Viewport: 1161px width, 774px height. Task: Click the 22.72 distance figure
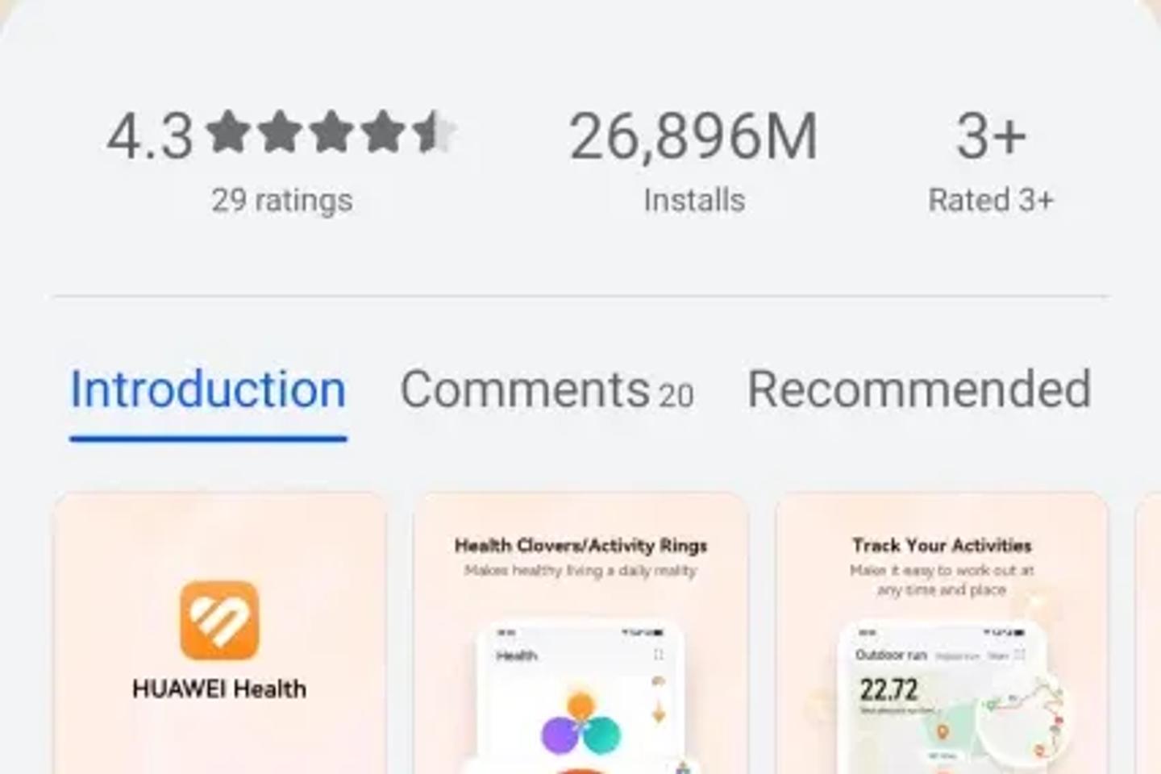[x=888, y=690]
